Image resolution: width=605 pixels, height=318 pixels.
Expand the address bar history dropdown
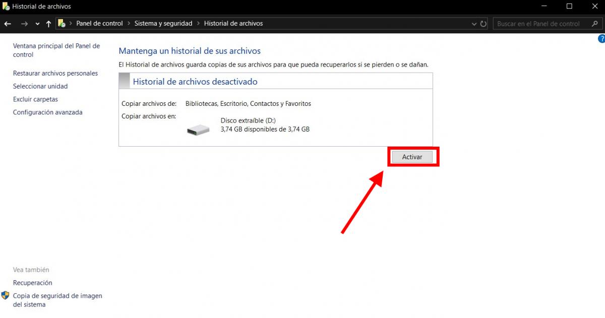[x=474, y=24]
